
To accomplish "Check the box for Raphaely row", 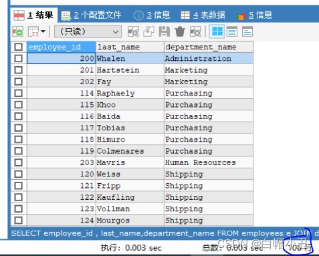I will (18, 94).
